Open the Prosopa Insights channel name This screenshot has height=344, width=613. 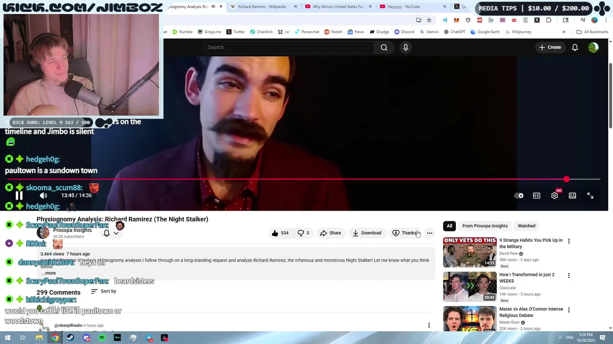(72, 230)
